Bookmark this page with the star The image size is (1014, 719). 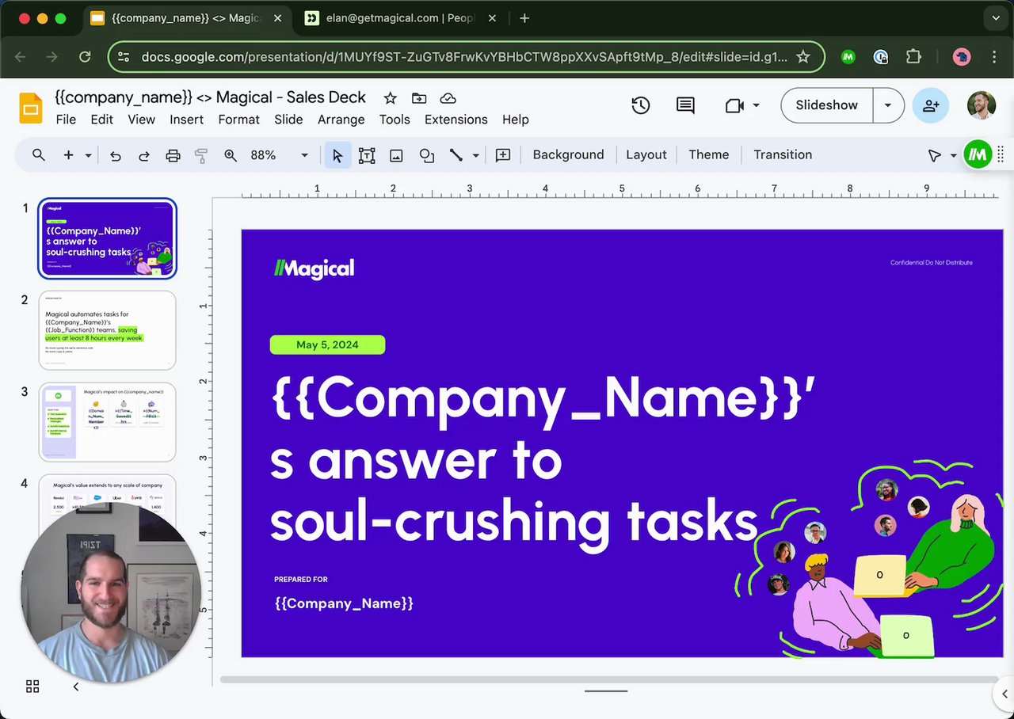(802, 57)
